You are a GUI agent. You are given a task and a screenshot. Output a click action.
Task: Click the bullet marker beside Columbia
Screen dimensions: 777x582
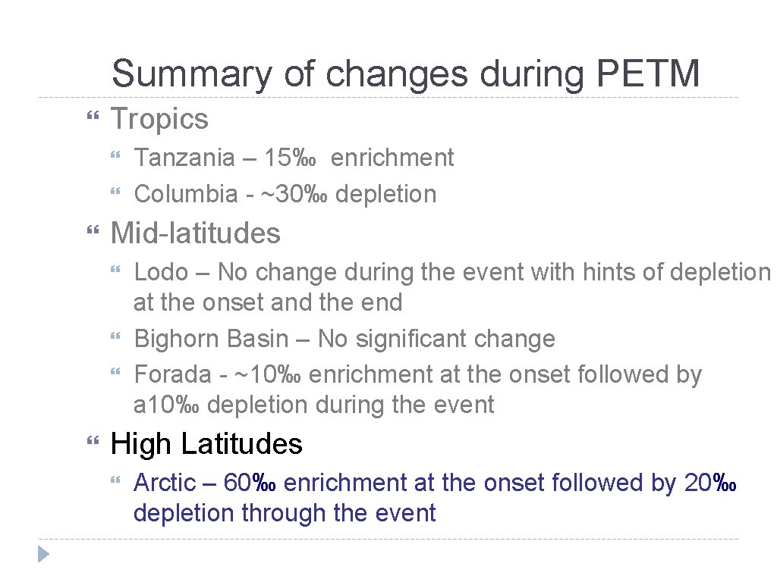pyautogui.click(x=115, y=194)
